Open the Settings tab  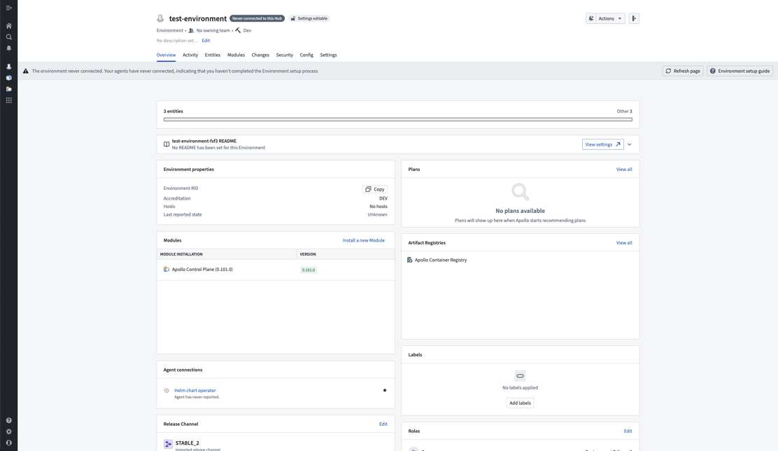[x=328, y=55]
